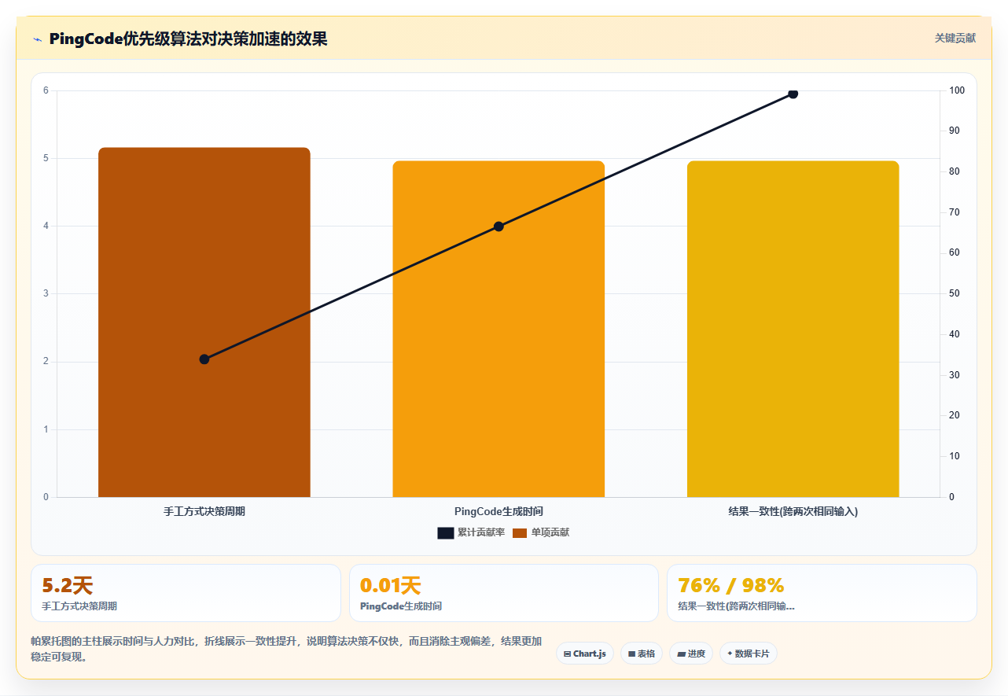Click the 表格 tag button
Viewport: 1008px width, 696px height.
click(642, 654)
